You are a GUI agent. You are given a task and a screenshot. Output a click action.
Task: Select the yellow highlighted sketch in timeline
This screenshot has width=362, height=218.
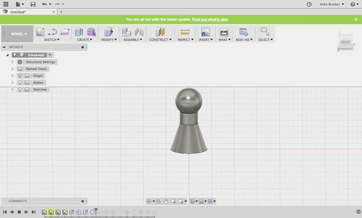[51, 212]
